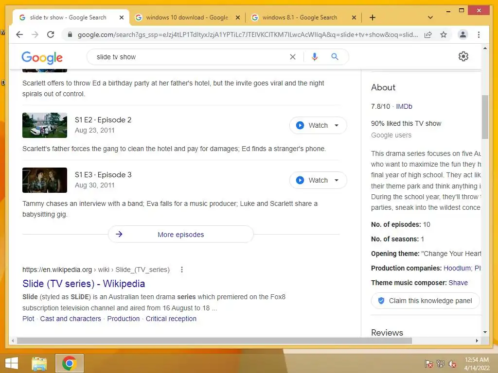Click the browser forward arrow
Viewport: 498px width, 373px height.
click(35, 34)
